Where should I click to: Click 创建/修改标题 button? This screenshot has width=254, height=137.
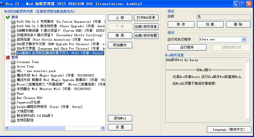pos(146,36)
